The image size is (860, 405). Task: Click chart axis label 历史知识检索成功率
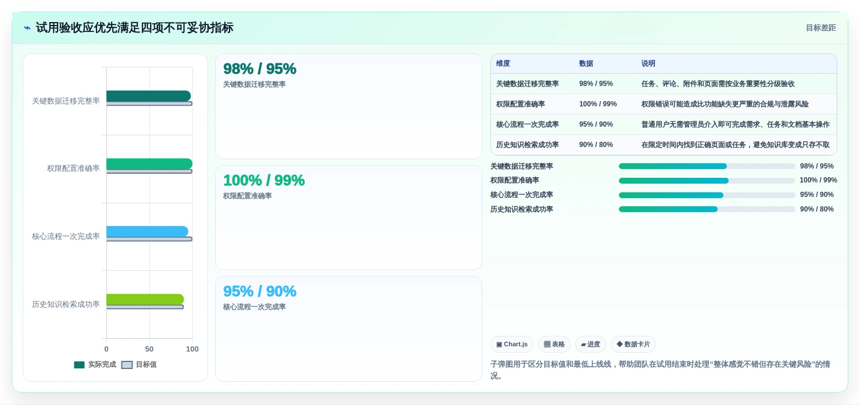(66, 304)
